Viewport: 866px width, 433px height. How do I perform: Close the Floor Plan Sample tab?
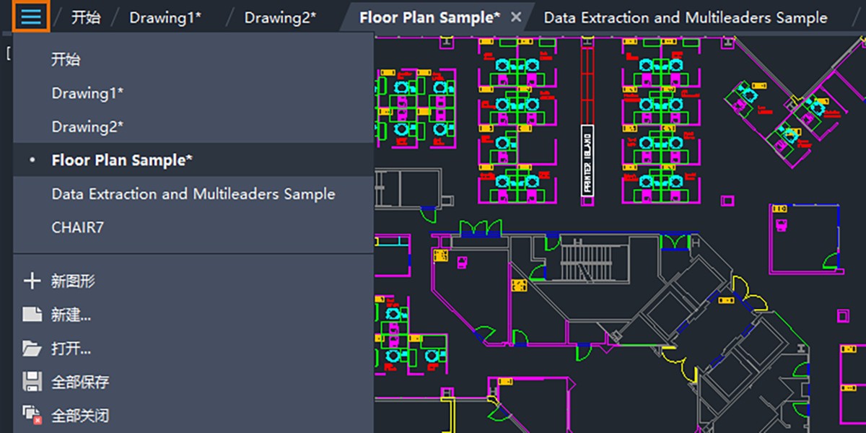point(515,16)
